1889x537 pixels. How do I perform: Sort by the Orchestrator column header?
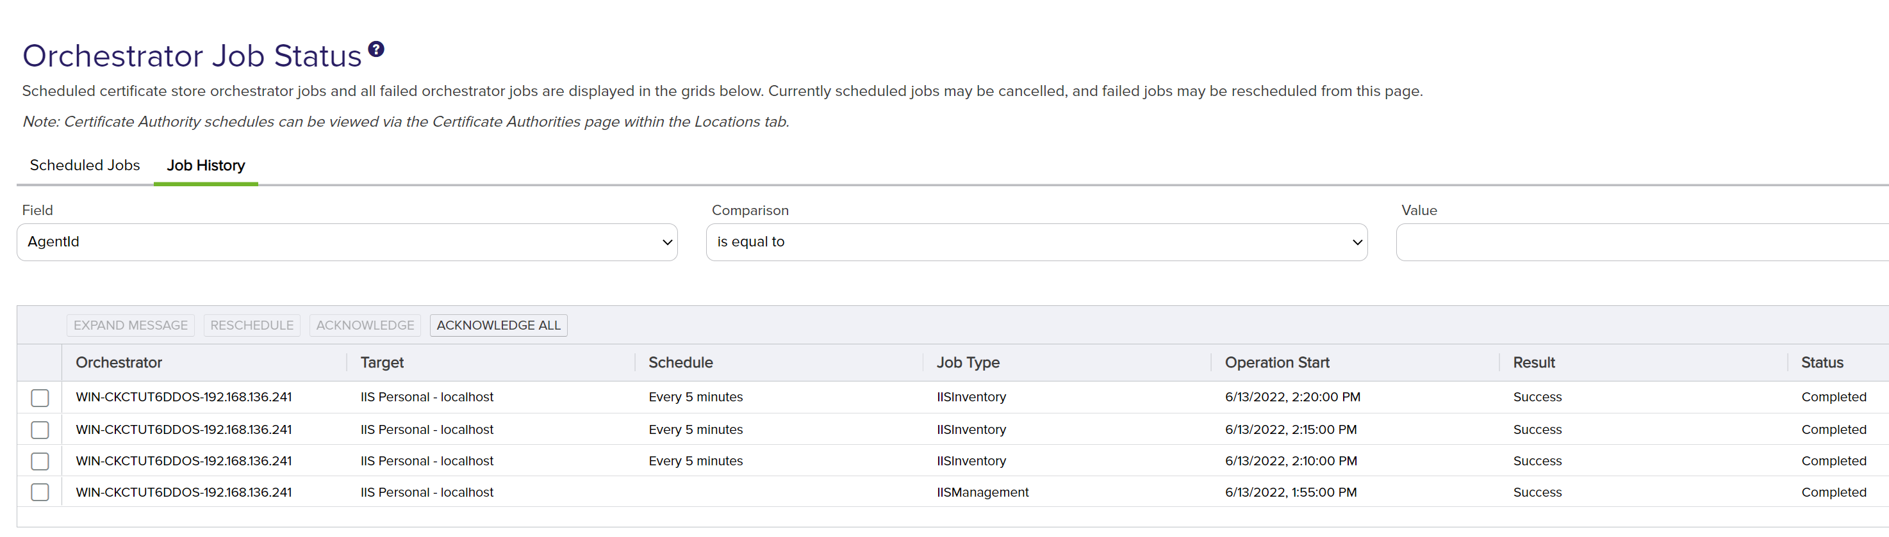119,363
